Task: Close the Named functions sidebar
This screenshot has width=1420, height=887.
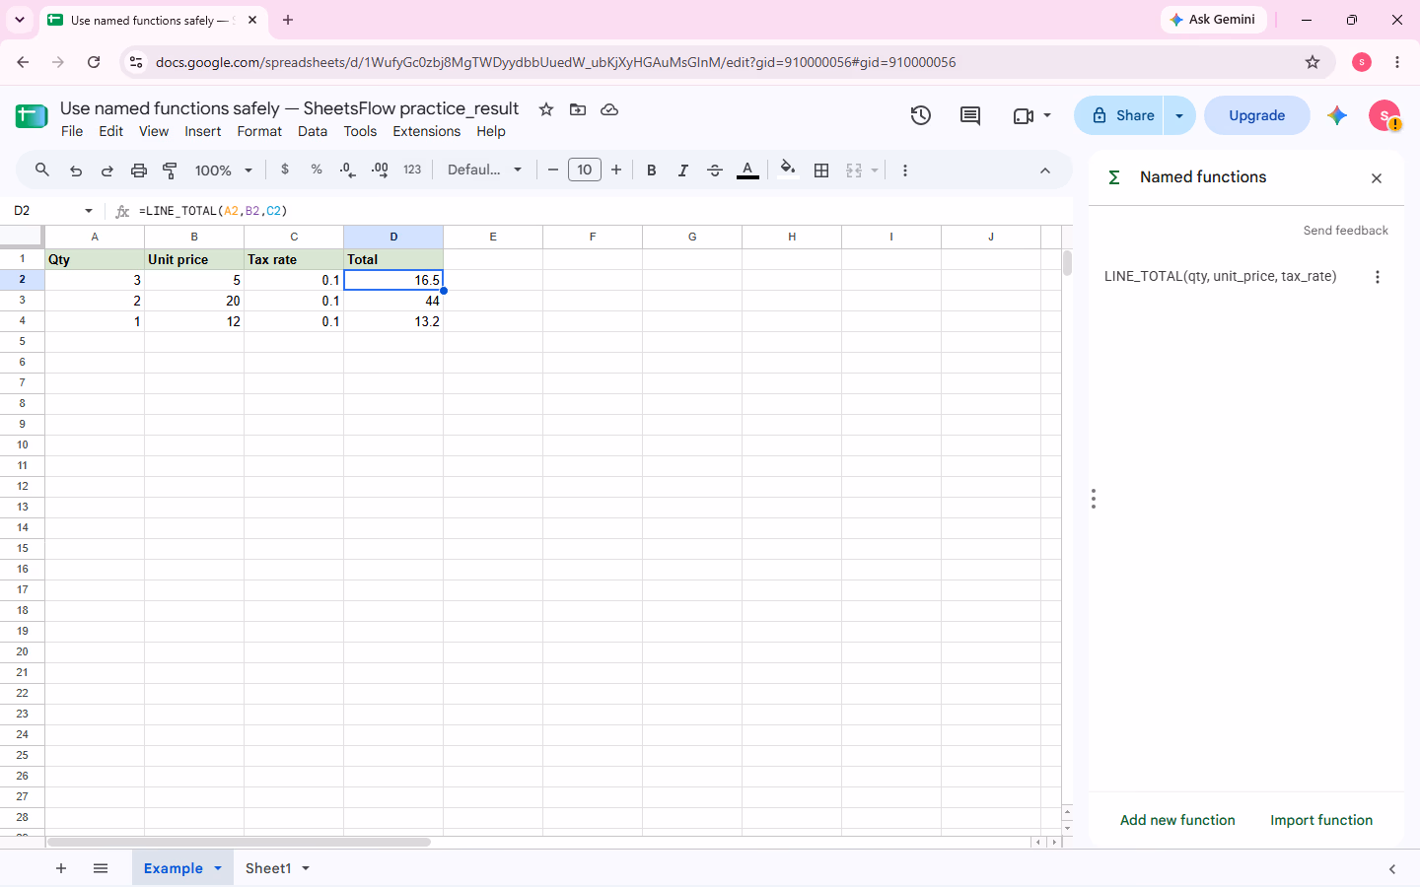Action: click(1377, 178)
